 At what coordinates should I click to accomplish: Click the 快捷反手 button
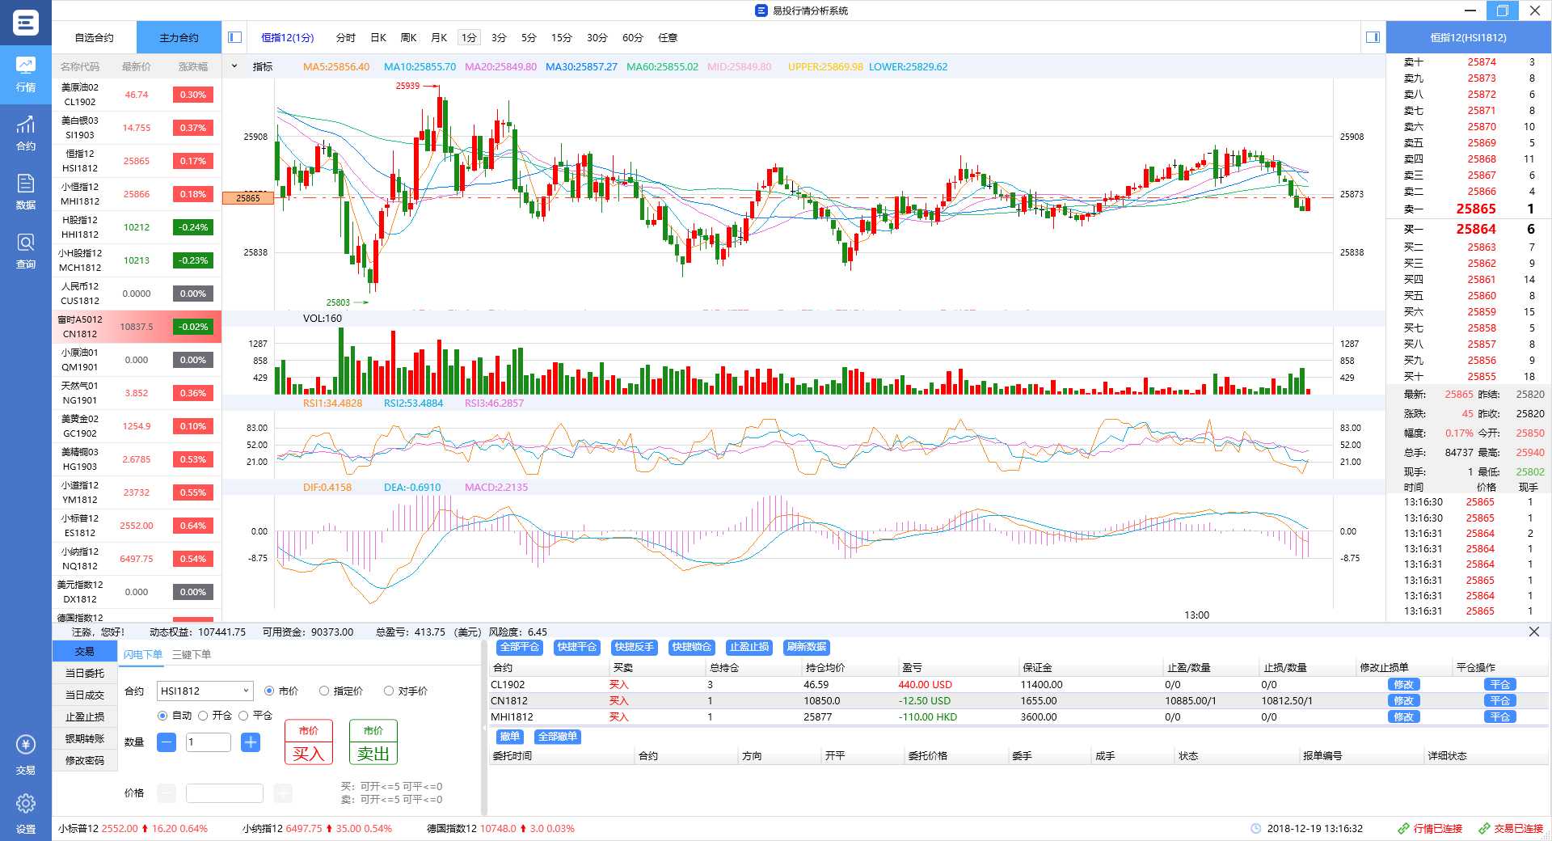634,647
